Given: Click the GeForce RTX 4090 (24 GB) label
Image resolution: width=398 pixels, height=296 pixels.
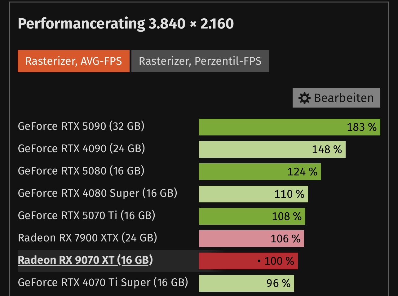Looking at the screenshot, I should (82, 149).
